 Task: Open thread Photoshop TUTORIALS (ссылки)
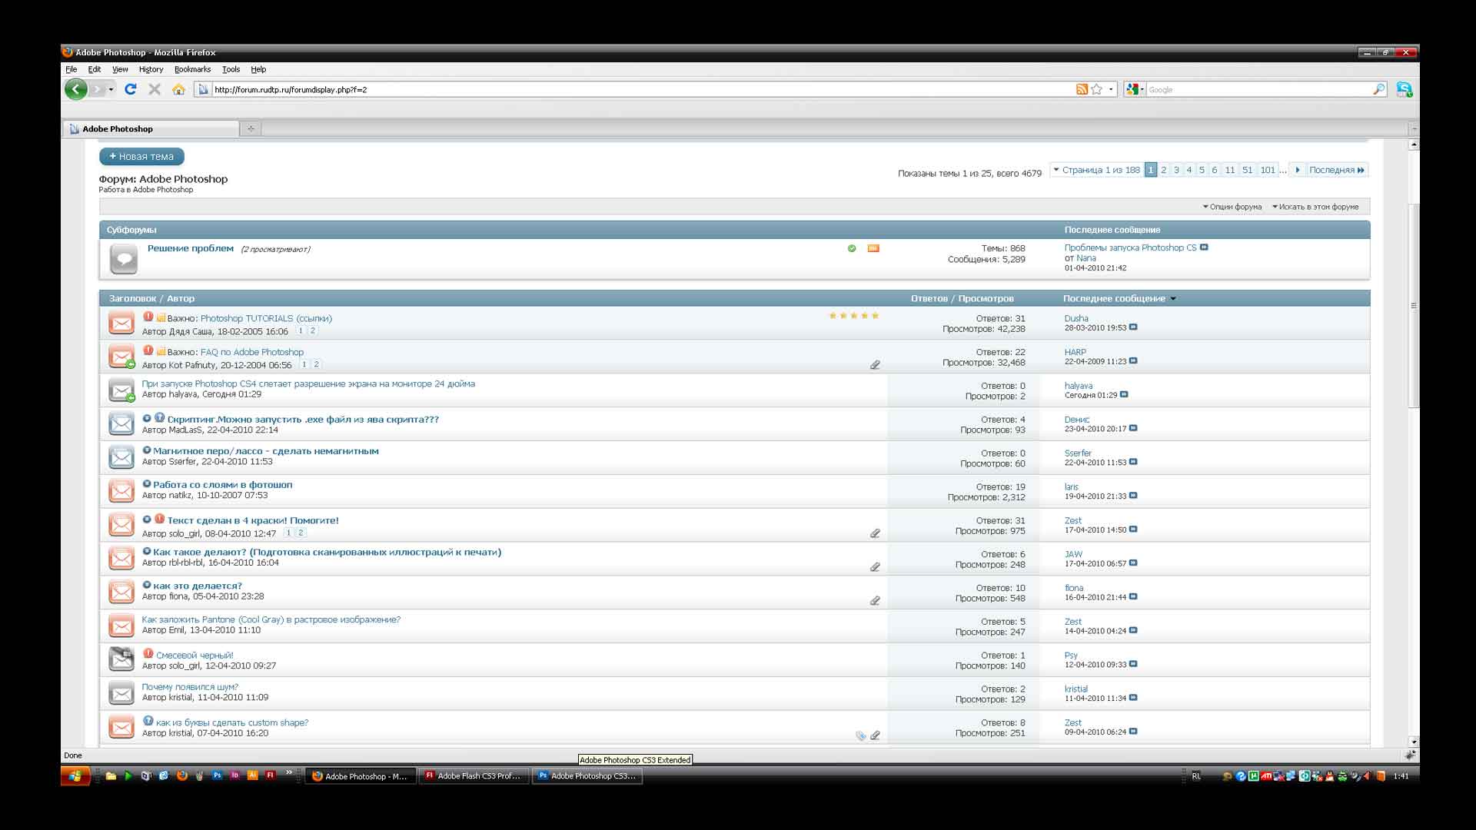tap(266, 318)
